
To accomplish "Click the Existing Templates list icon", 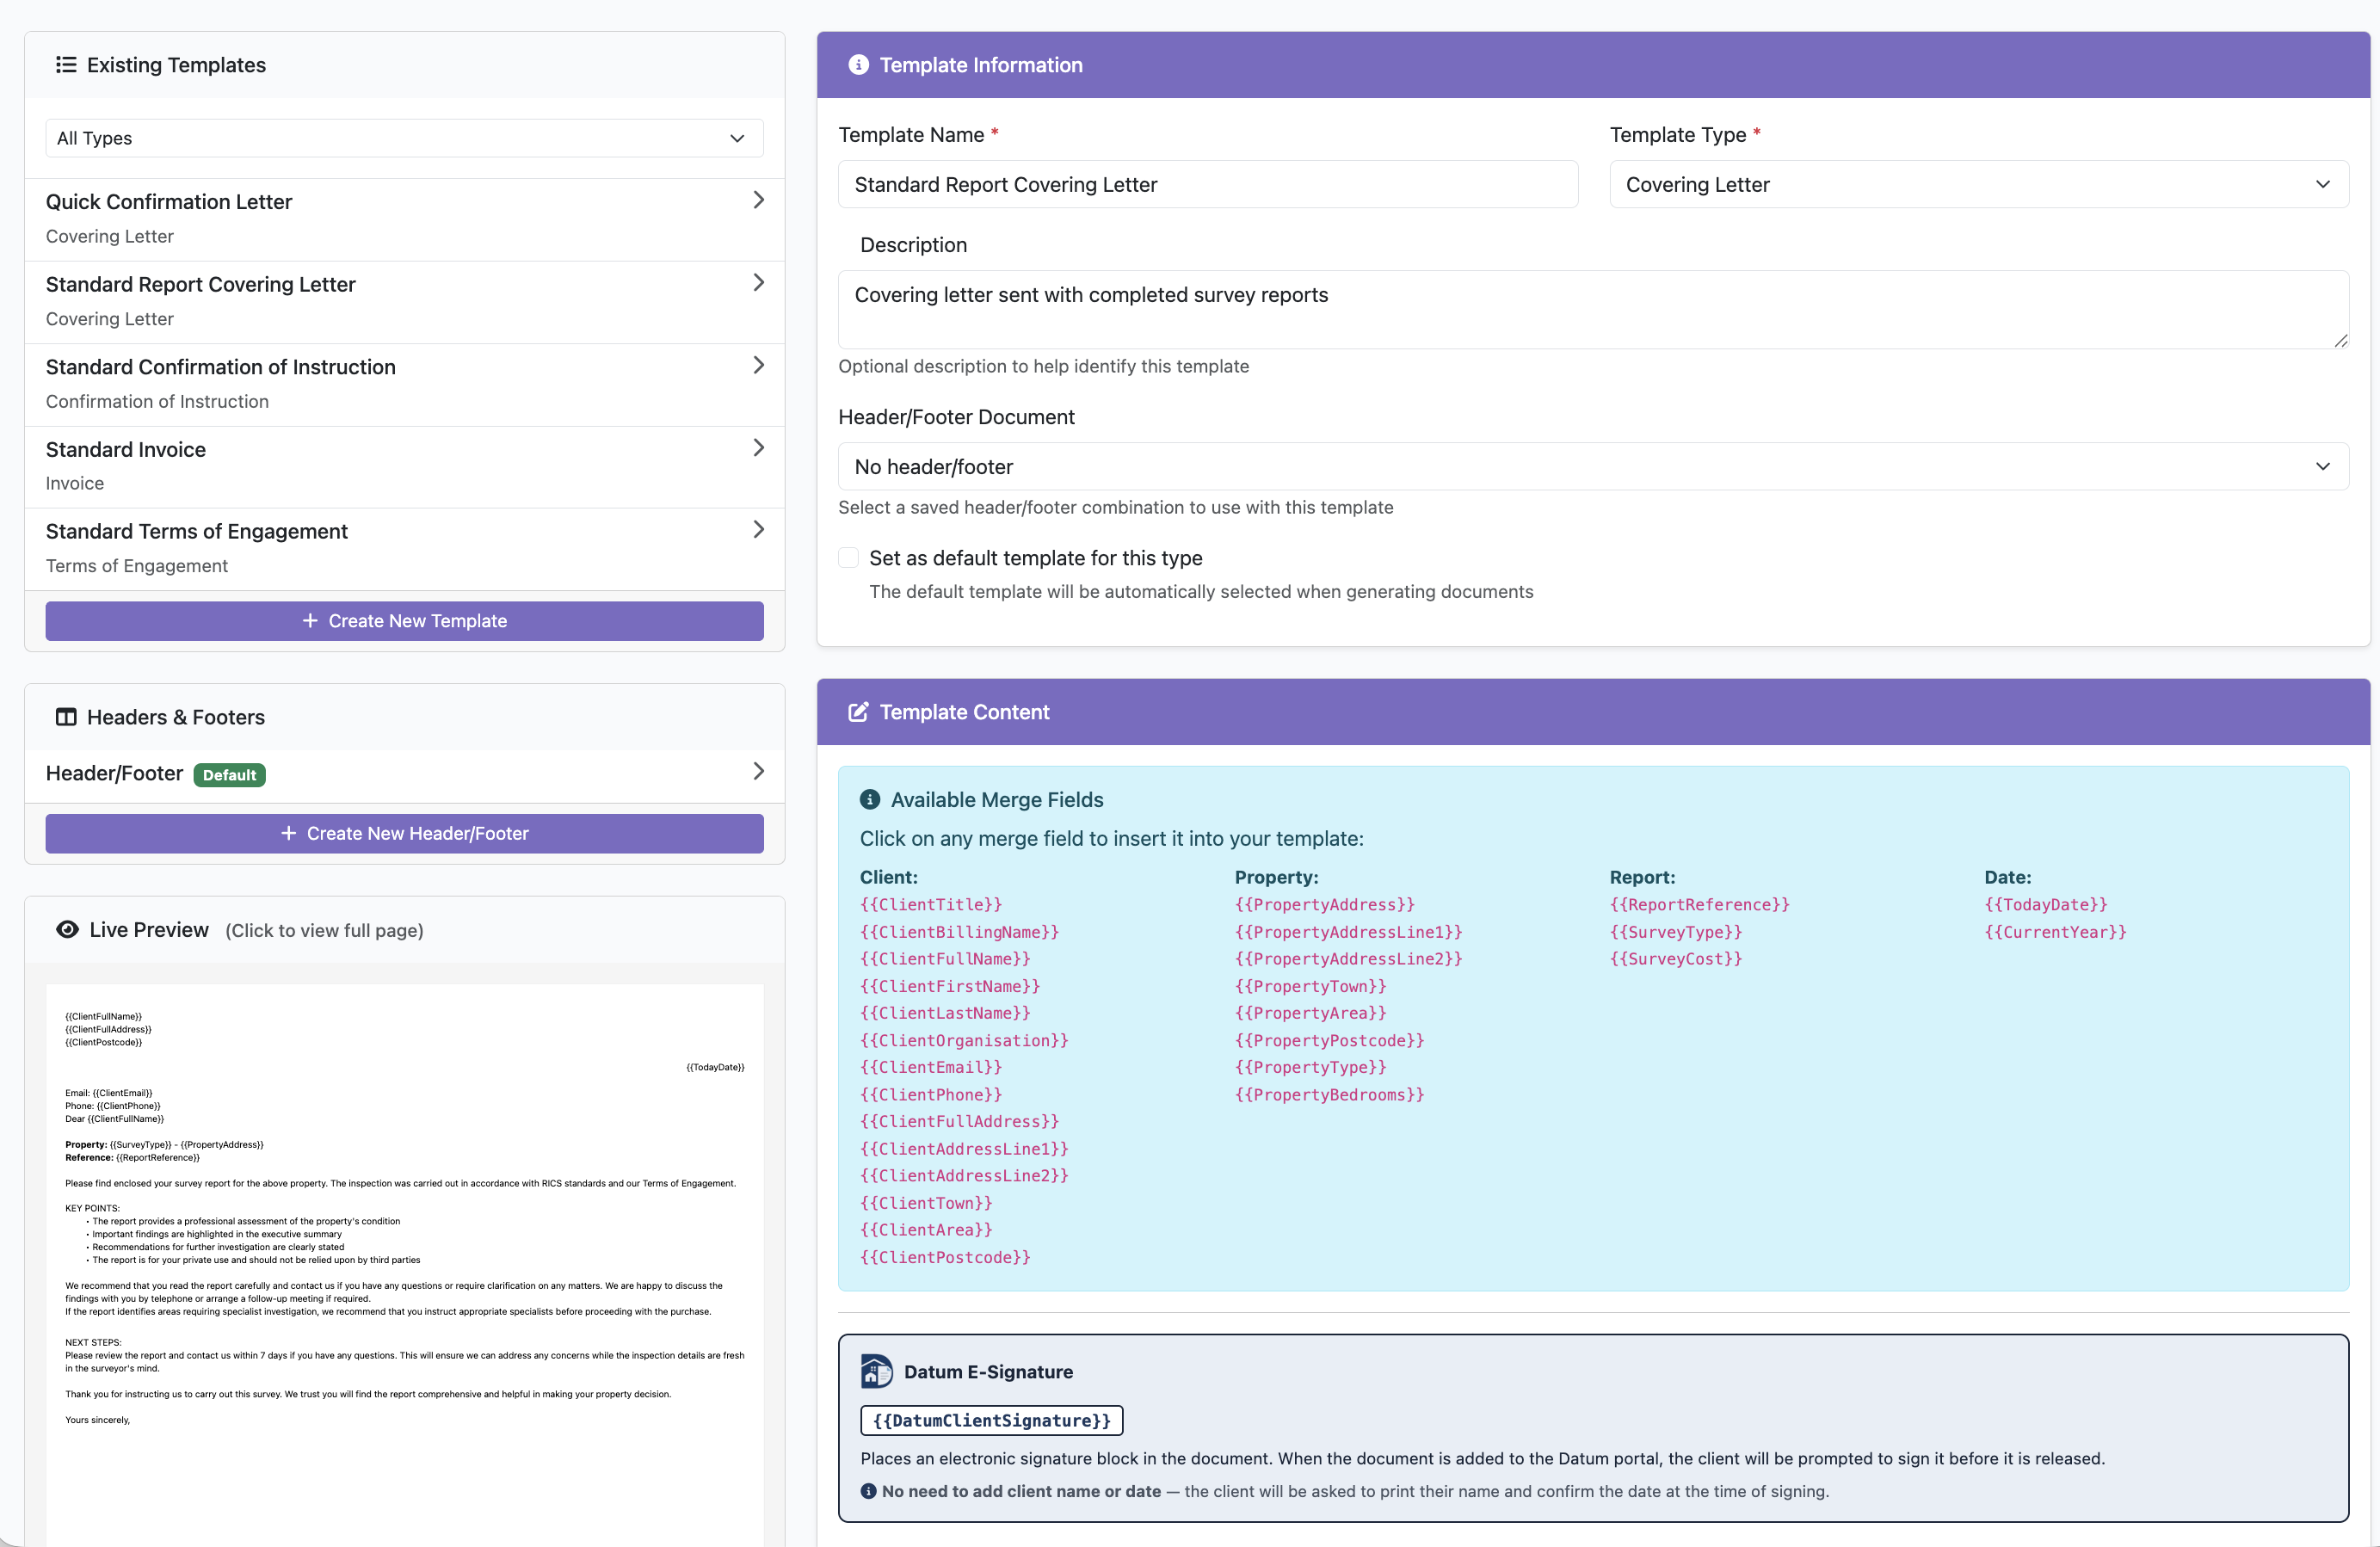I will (66, 65).
